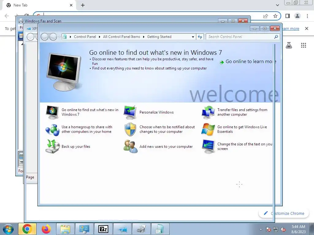The height and width of the screenshot is (235, 314).
Task: Click Back button in Getting Started window
Action: coord(44,37)
